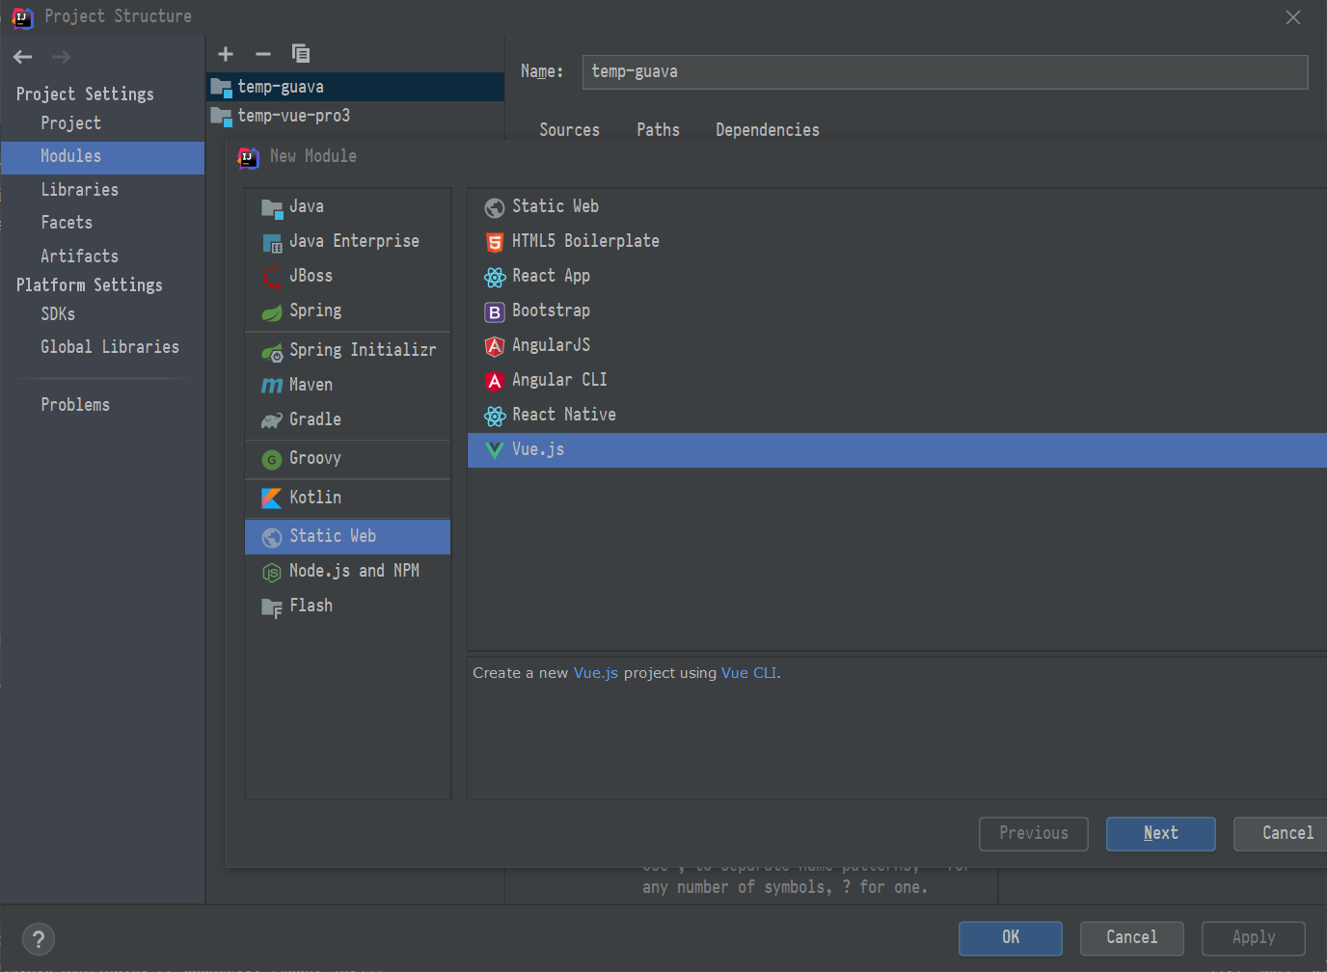
Task: Click the remove module minus icon
Action: [x=263, y=54]
